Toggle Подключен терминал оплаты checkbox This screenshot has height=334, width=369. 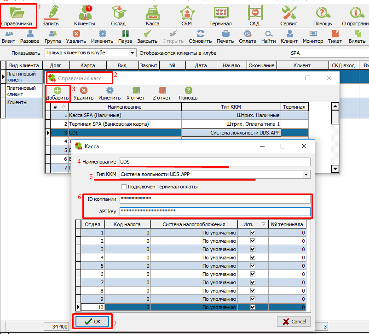tap(124, 187)
